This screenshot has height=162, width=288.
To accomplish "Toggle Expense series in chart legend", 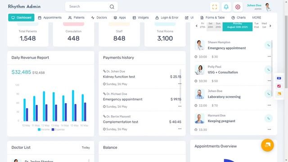I will 58,130.
